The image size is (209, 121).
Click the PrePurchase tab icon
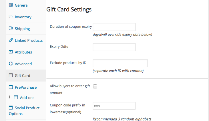(x=11, y=87)
